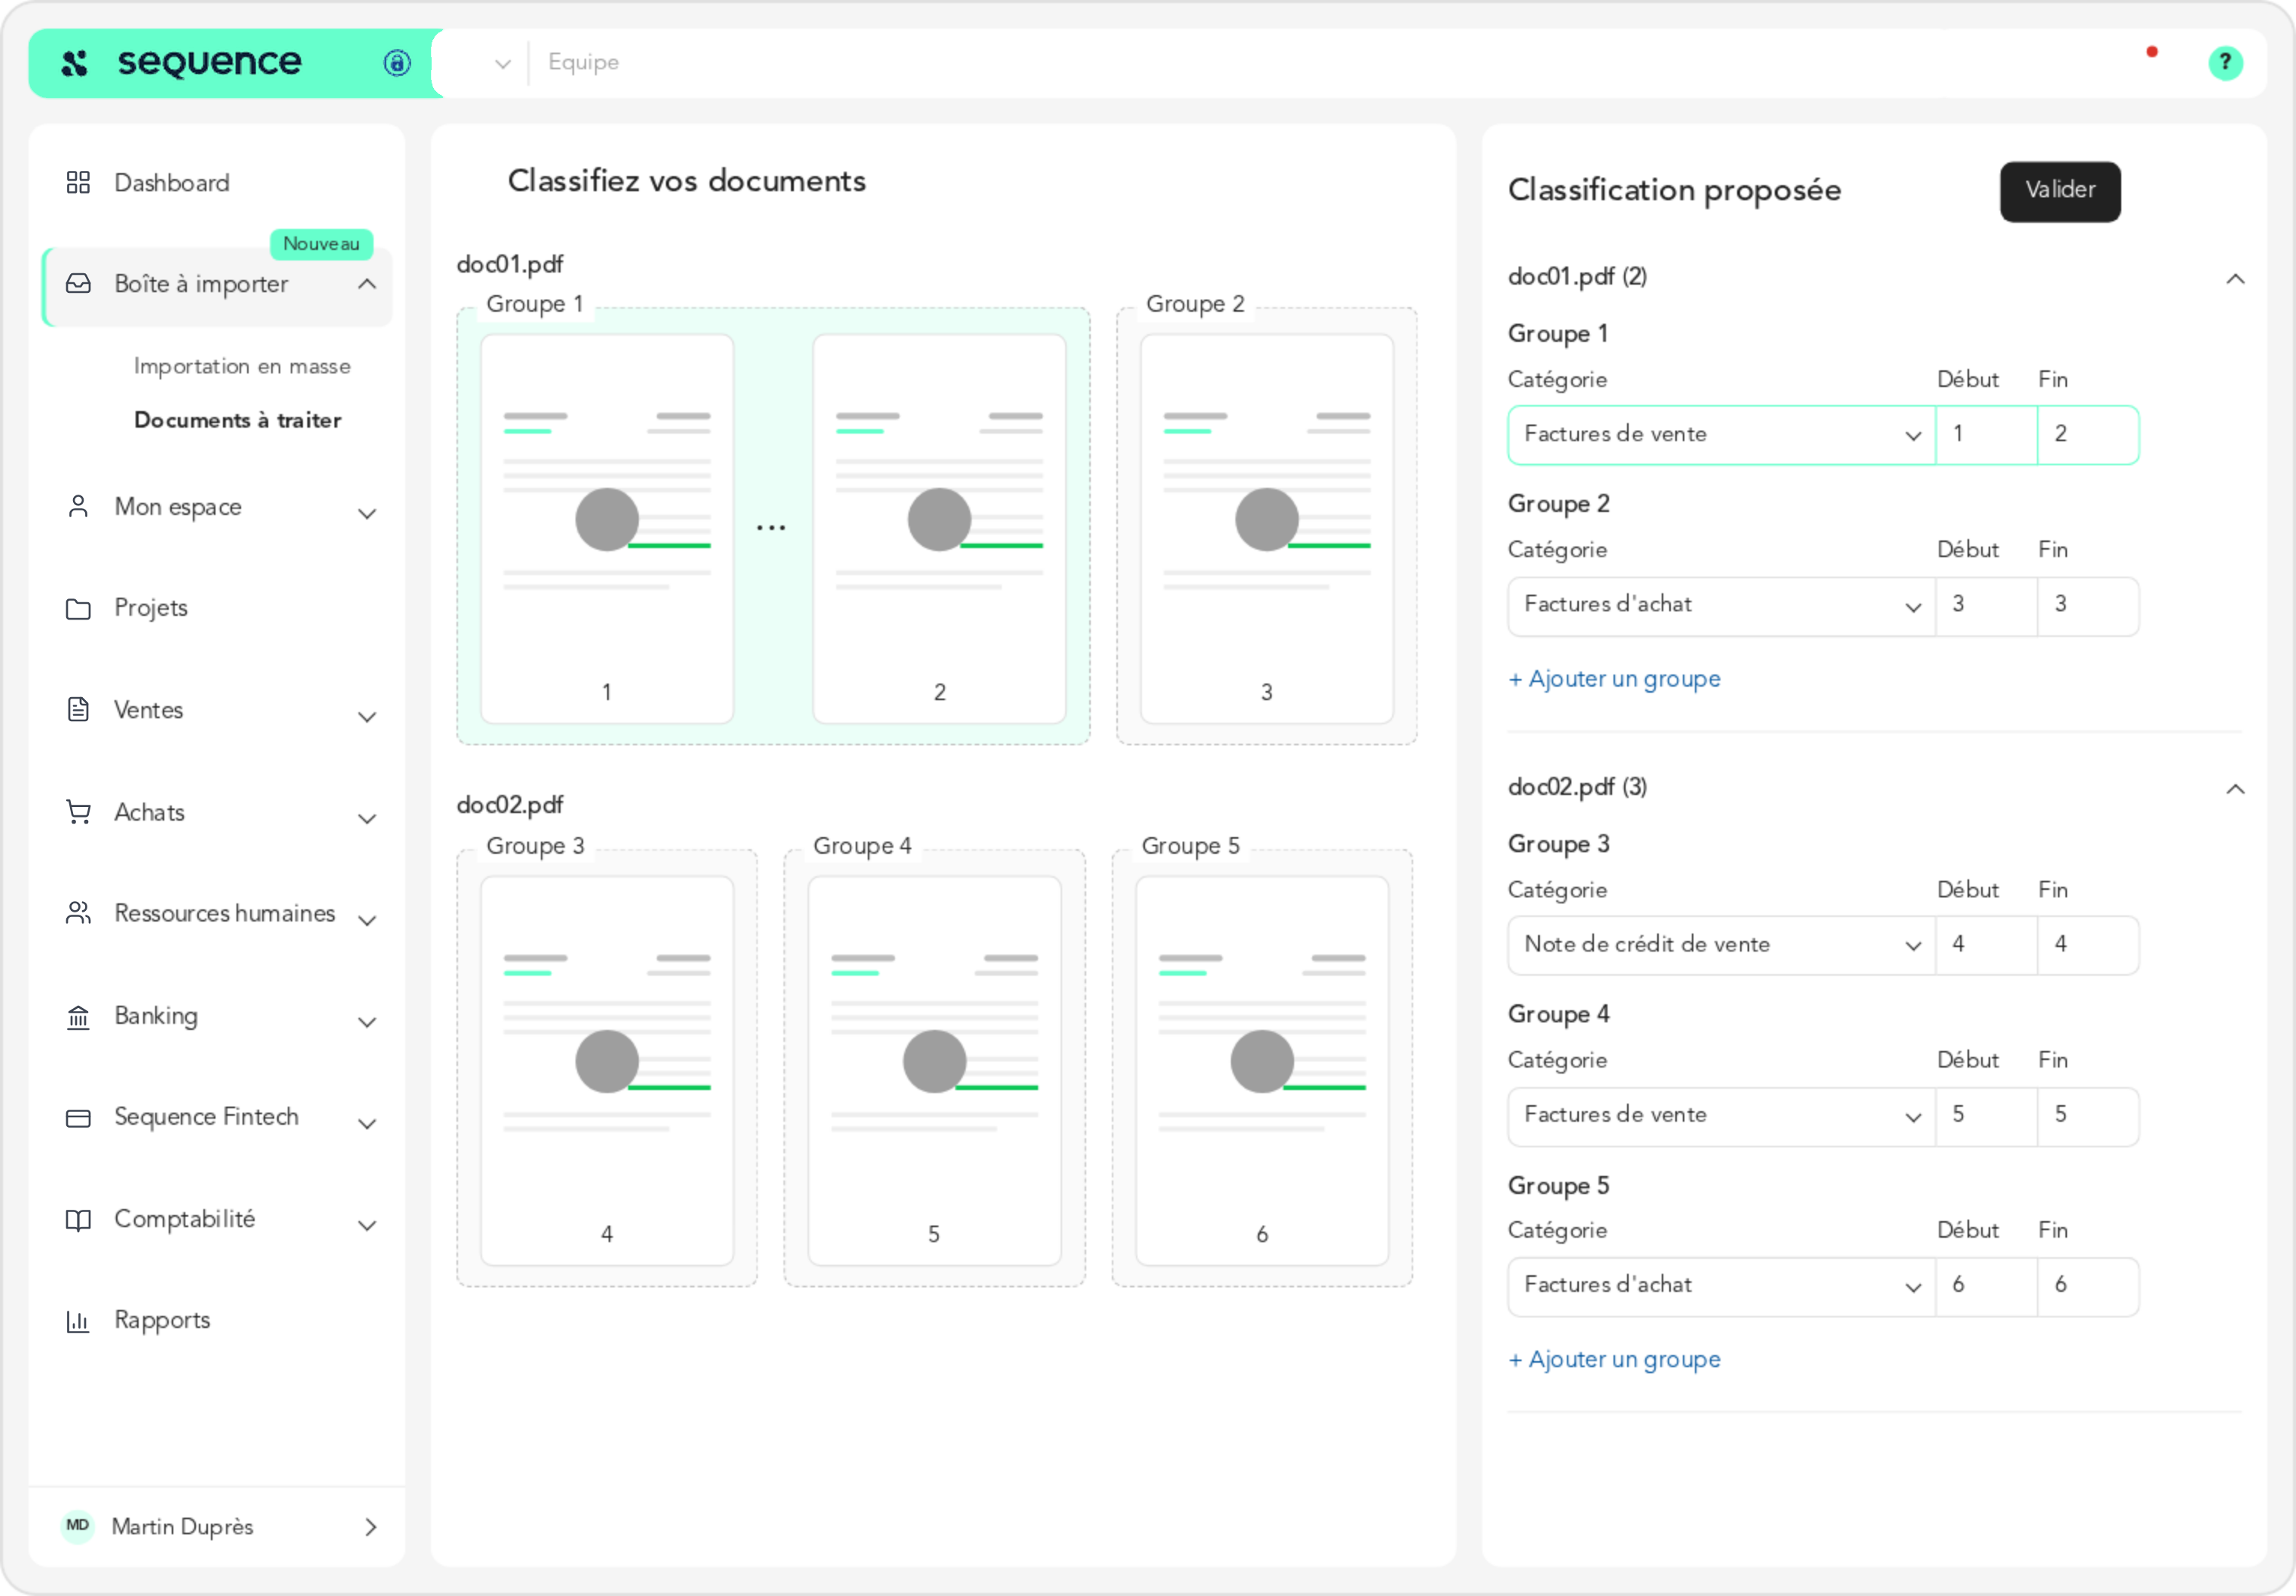The image size is (2296, 1596).
Task: Click the Valider button
Action: coord(2060,191)
